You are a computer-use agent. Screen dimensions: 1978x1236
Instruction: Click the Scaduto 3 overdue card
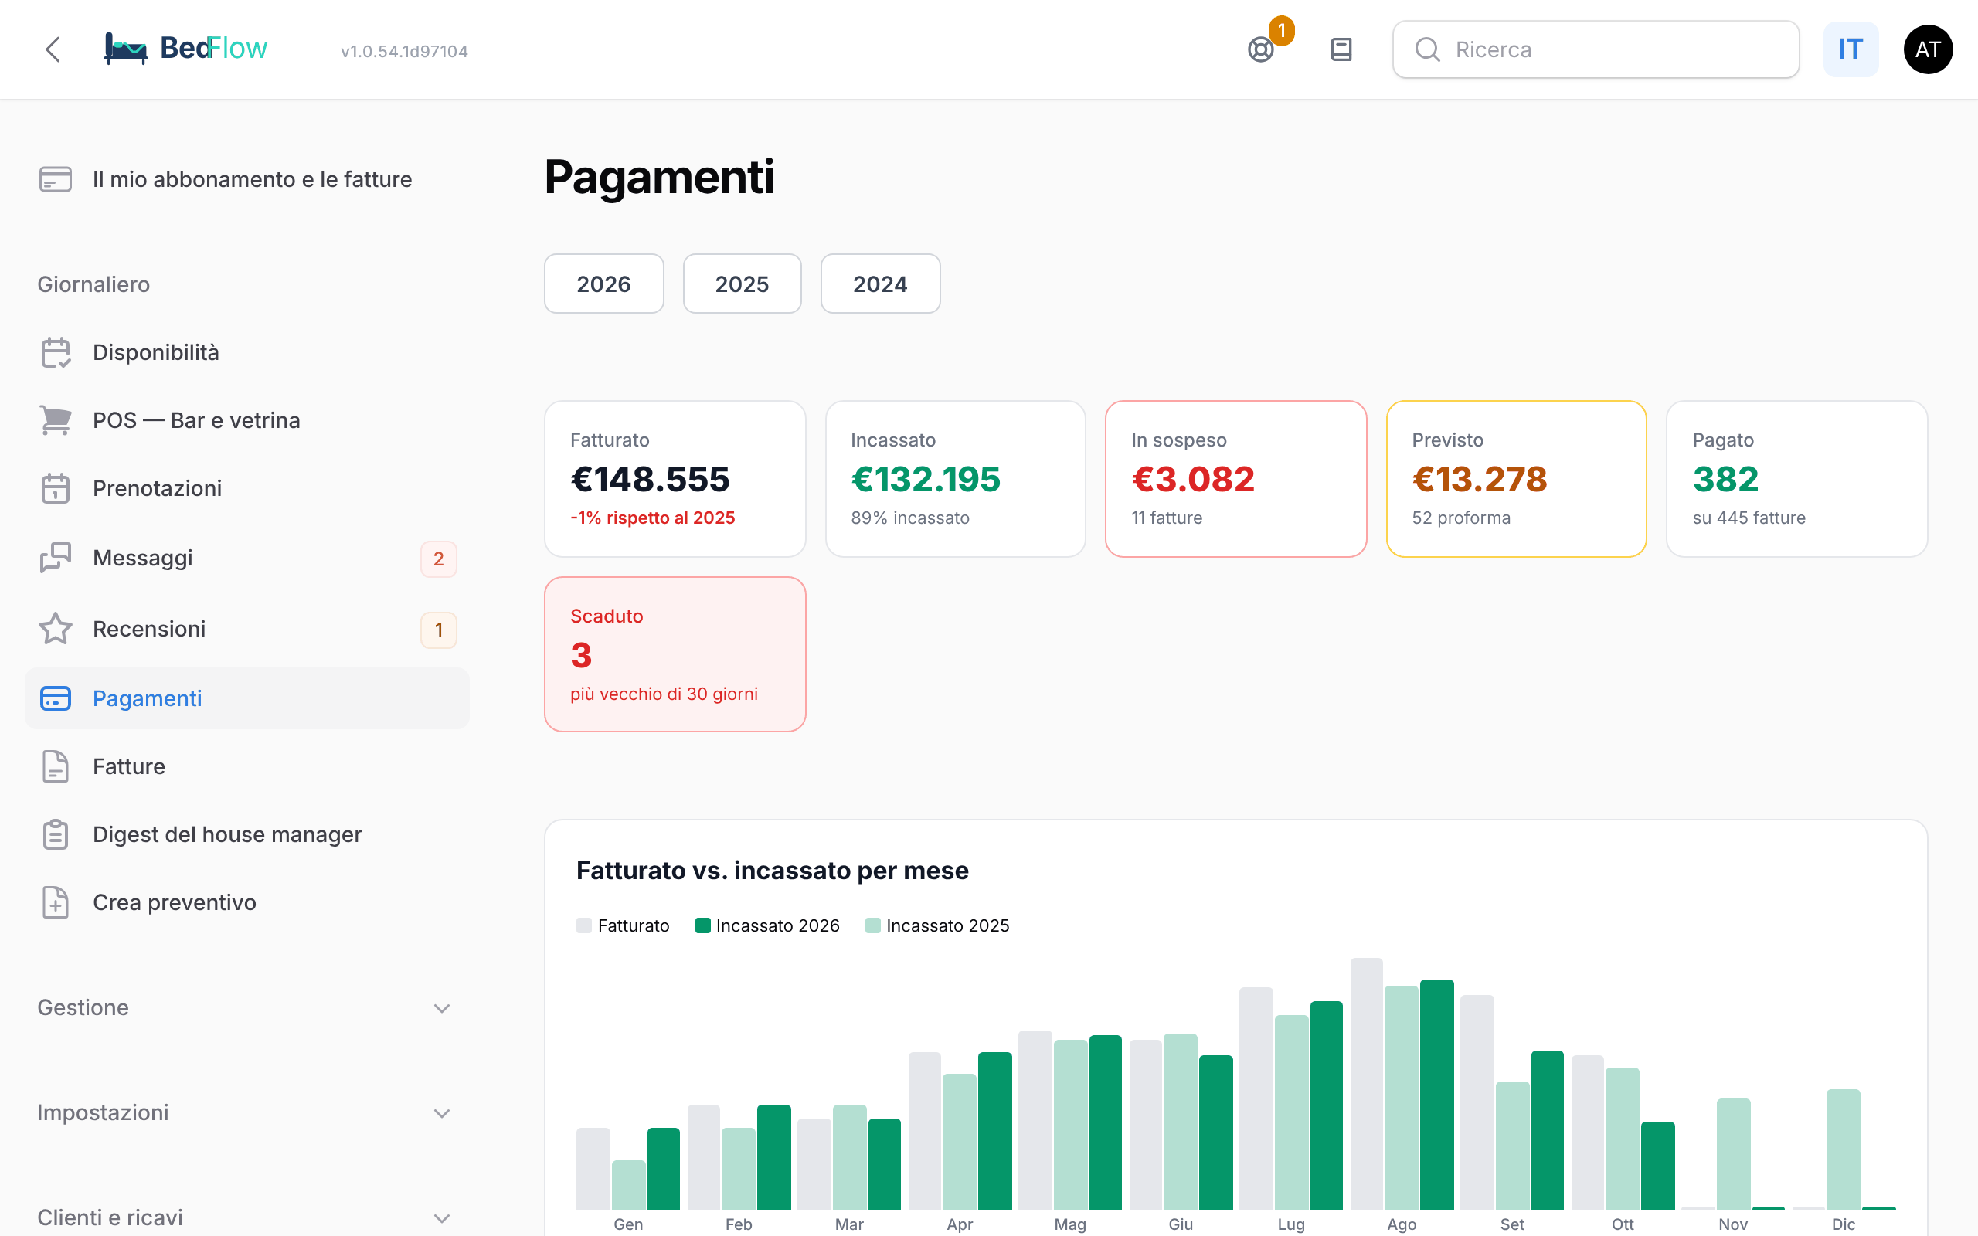(675, 654)
